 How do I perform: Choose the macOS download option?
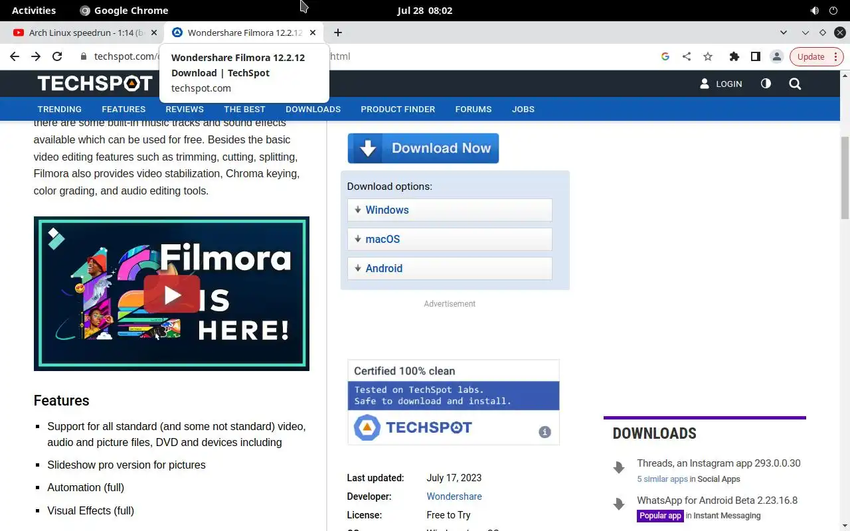tap(450, 239)
